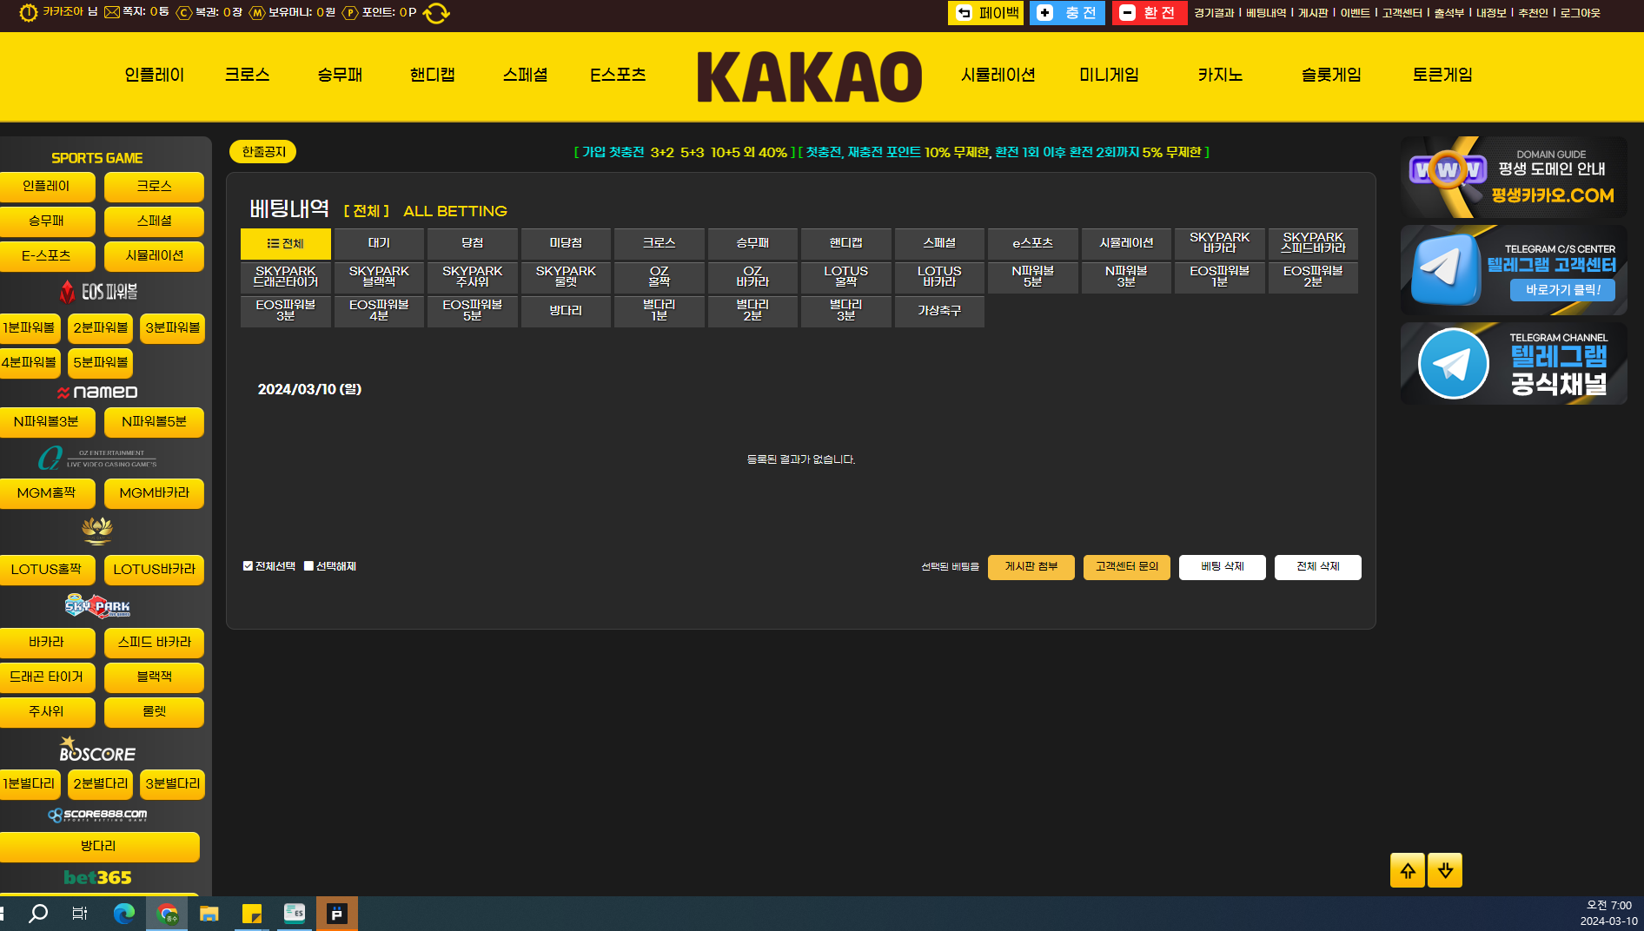1644x931 pixels.
Task: Open the 로그아웃 link in header
Action: (x=1580, y=13)
